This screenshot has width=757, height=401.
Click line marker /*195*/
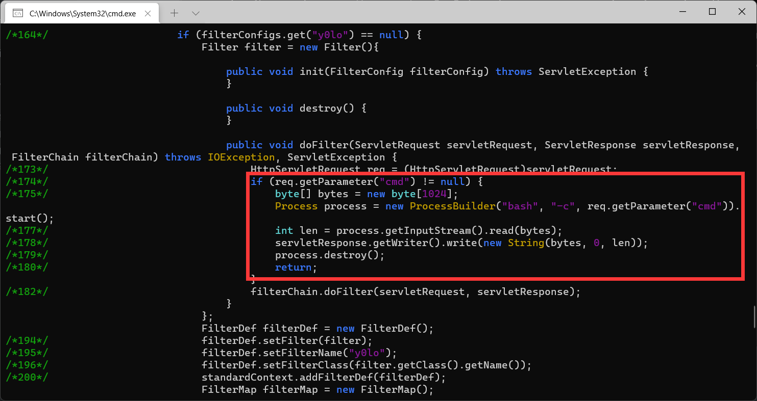point(27,353)
